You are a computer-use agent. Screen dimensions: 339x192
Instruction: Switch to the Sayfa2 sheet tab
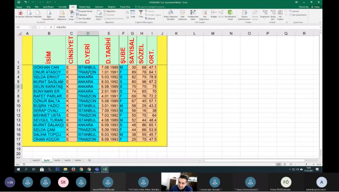pos(57,160)
